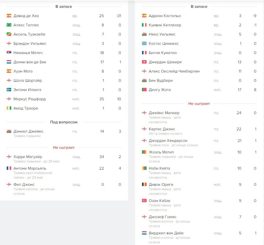Click the Switzerland flag beside Джердан Шакири
Image resolution: width=264 pixels, height=245 pixels.
pyautogui.click(x=144, y=62)
